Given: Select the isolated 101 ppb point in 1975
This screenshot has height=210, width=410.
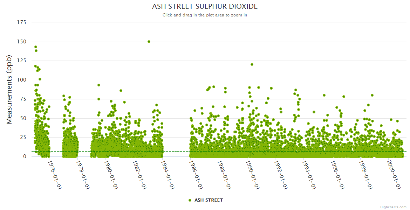Looking at the screenshot, I should (x=40, y=79).
